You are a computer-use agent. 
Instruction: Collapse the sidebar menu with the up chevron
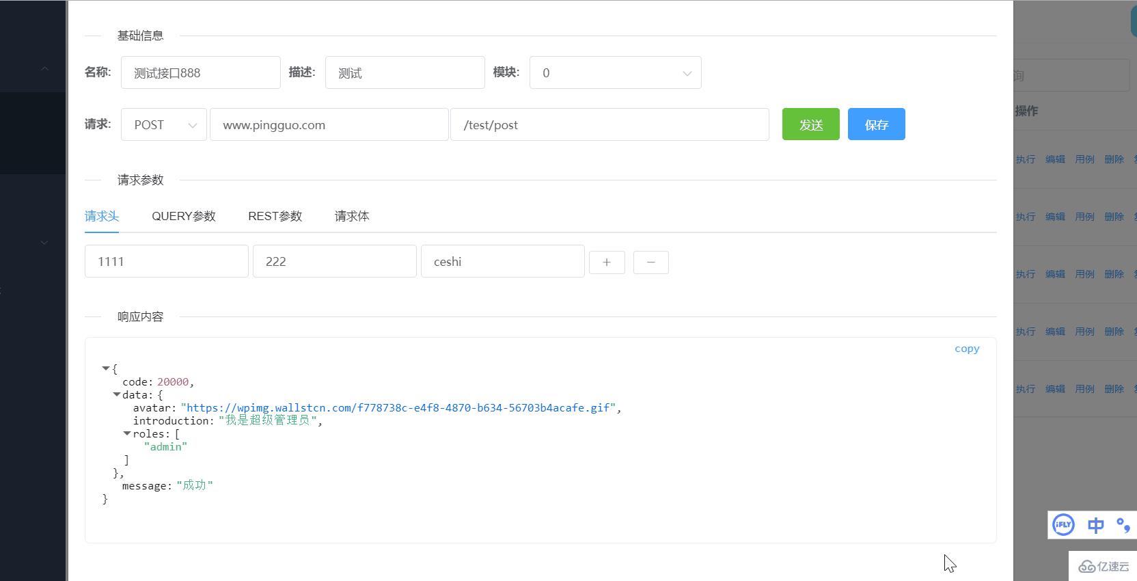click(x=44, y=68)
